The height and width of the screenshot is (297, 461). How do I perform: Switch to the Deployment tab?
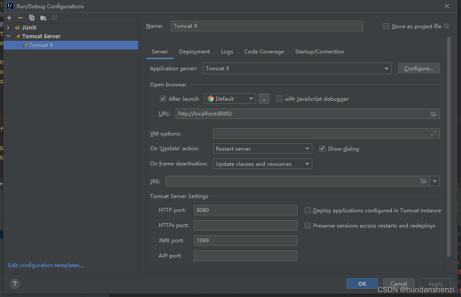coord(194,52)
